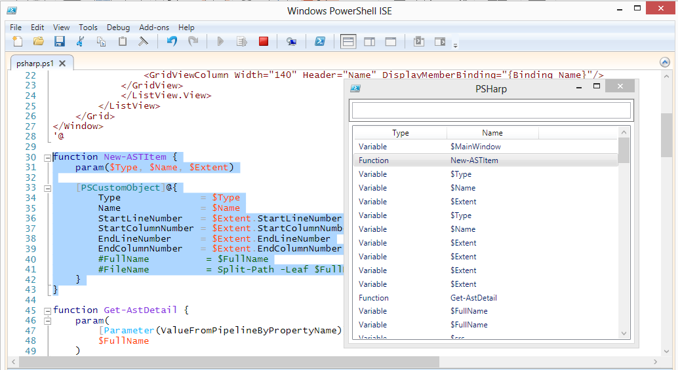Click the editor vertical scrollbar thumb
This screenshot has height=370, width=678.
[666, 135]
